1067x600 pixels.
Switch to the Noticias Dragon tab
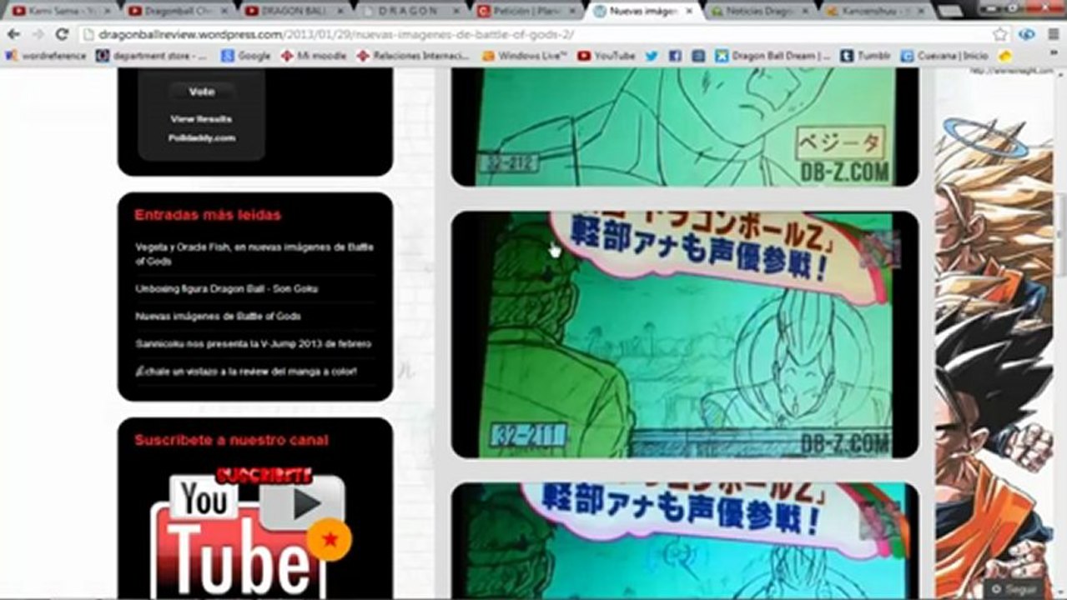[759, 11]
